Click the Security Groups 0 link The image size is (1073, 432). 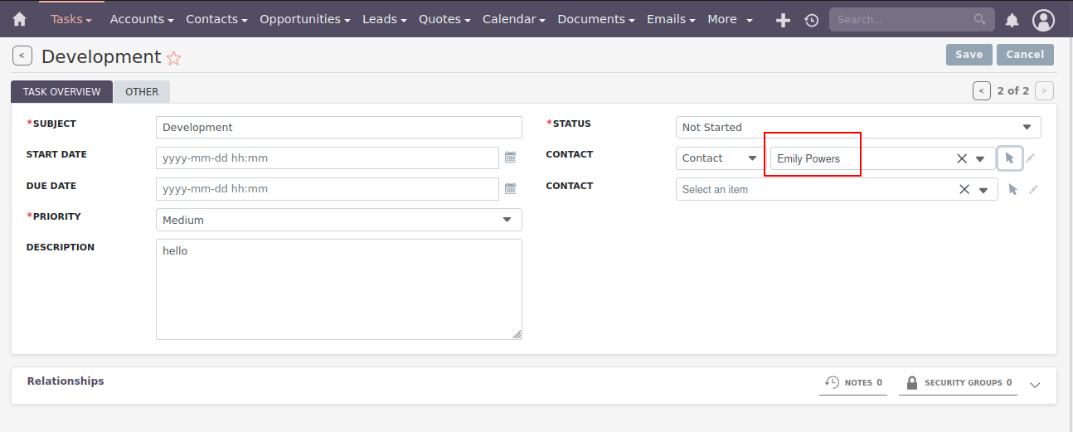[x=958, y=382]
